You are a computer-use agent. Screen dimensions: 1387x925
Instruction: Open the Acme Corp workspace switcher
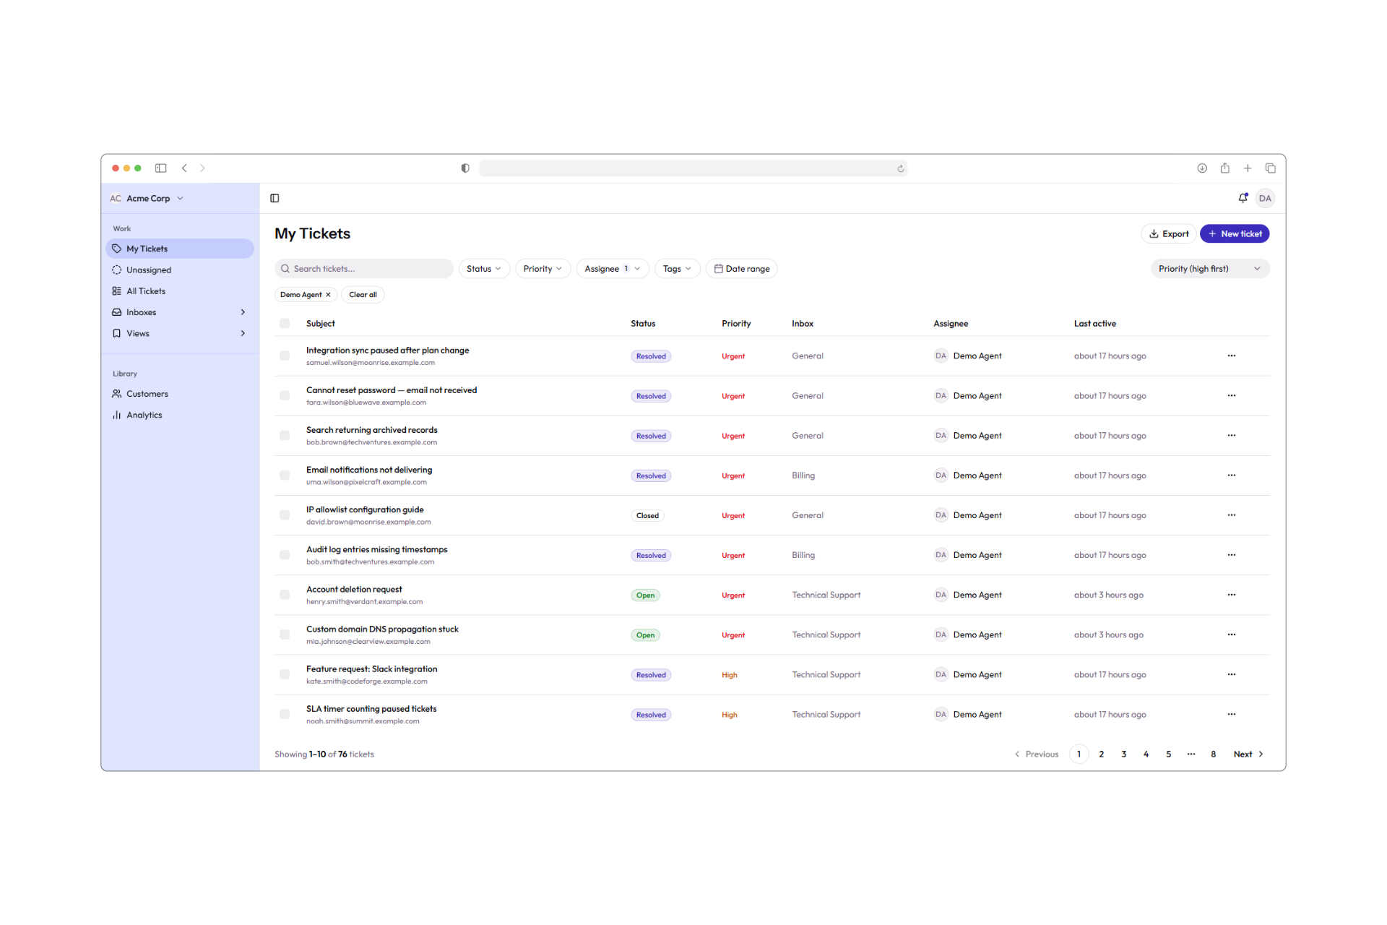[x=147, y=198]
